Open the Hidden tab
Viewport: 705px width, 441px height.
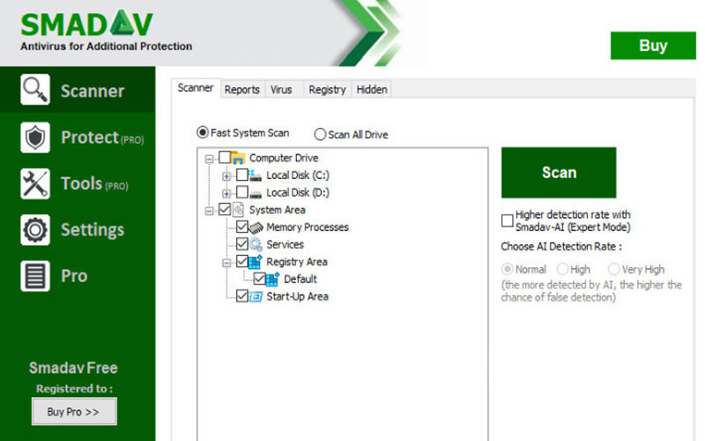coord(372,90)
